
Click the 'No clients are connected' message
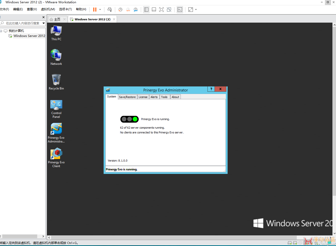[x=152, y=132]
